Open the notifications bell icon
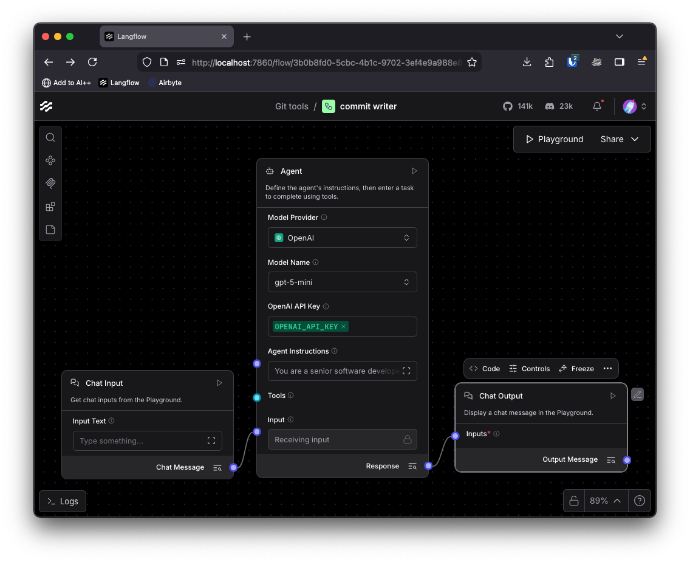 pos(597,106)
